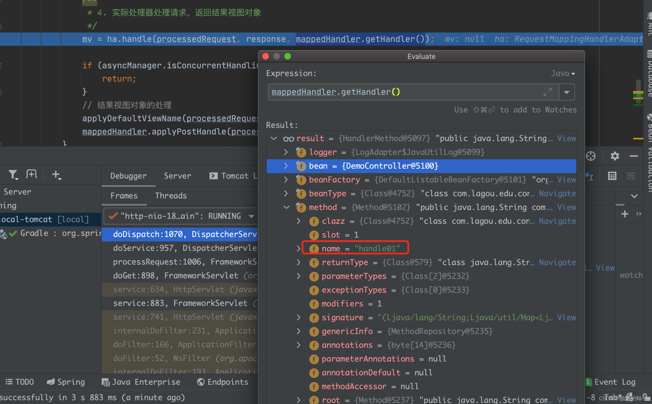Click the crosshair target icon
Screen dimensions: 652x404
coord(591,156)
